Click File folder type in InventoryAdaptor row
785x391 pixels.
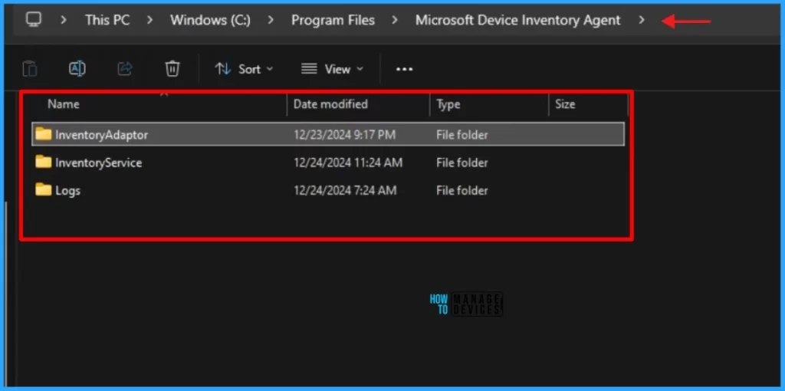click(462, 135)
